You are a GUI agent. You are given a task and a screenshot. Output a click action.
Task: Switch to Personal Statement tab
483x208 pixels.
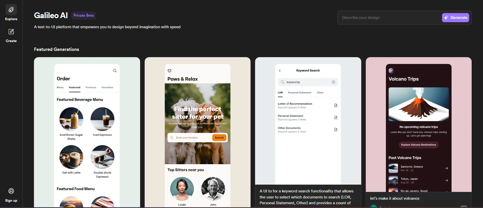(300, 93)
